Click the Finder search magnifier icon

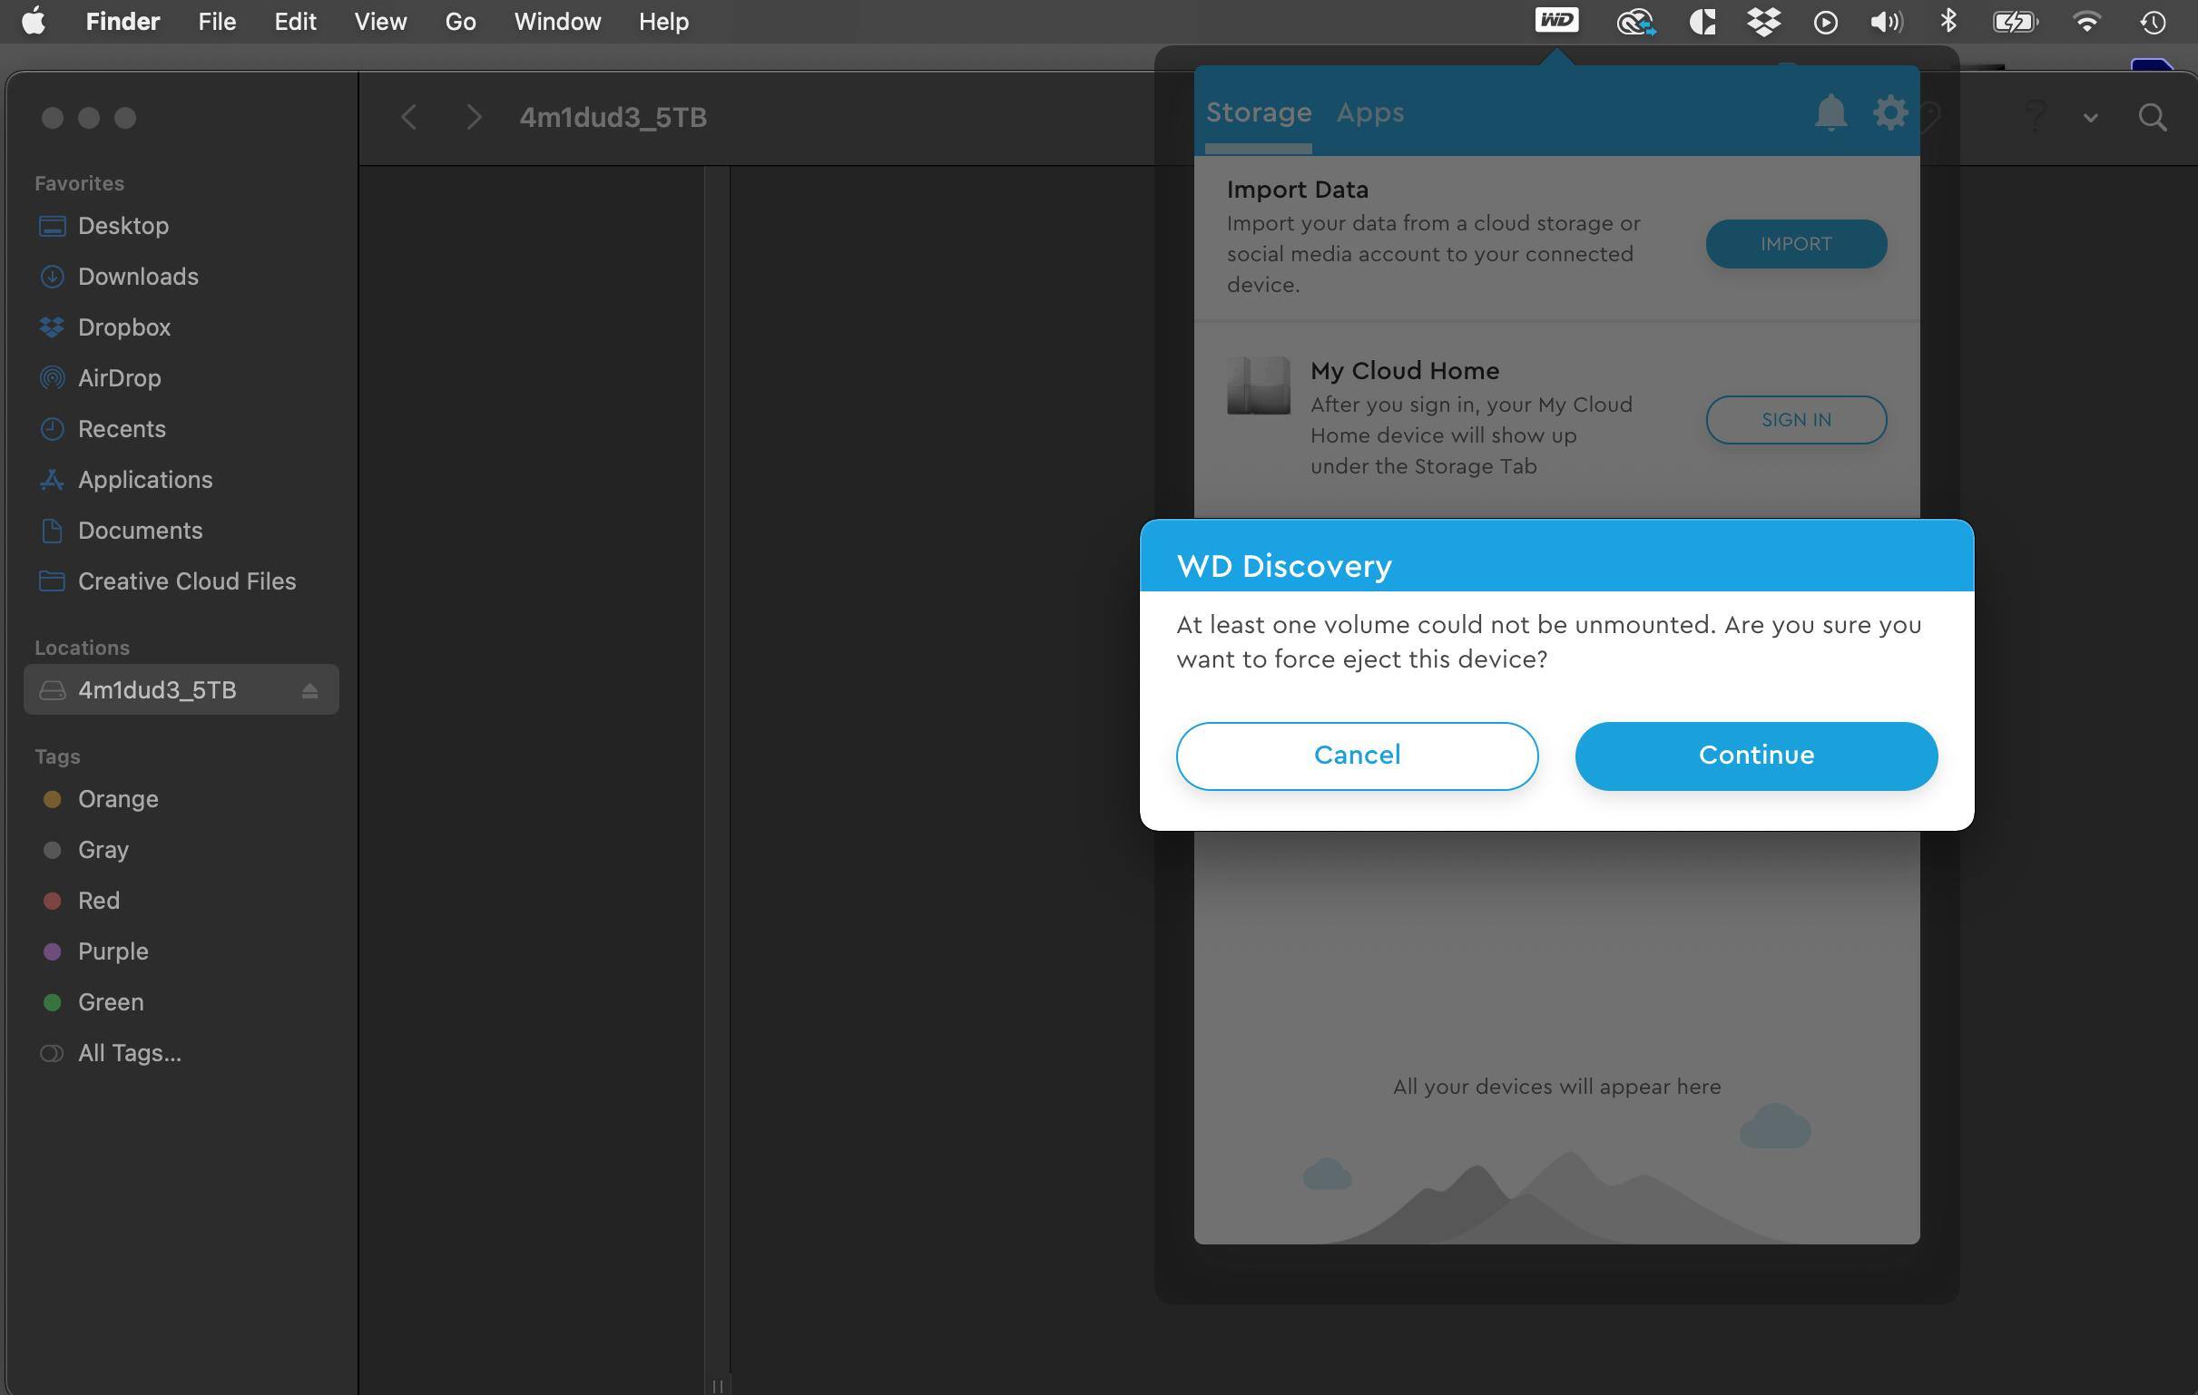click(2152, 118)
